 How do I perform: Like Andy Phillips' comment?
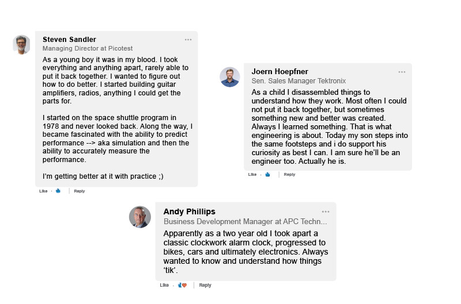[164, 285]
